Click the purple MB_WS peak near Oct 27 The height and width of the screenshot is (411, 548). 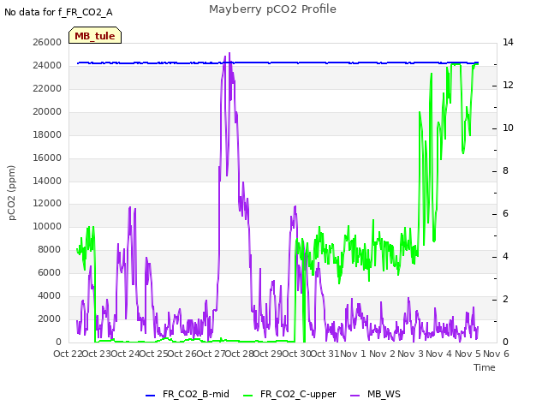[229, 53]
